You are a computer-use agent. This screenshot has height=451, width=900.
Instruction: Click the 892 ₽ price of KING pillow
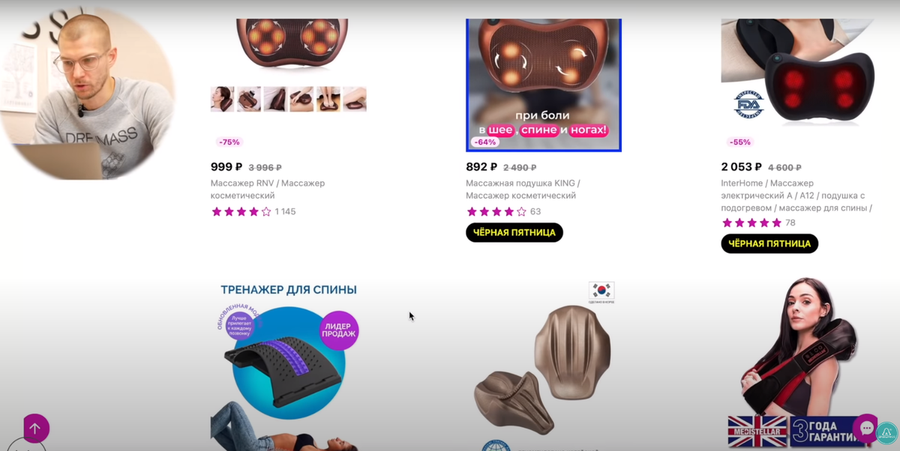(x=481, y=167)
